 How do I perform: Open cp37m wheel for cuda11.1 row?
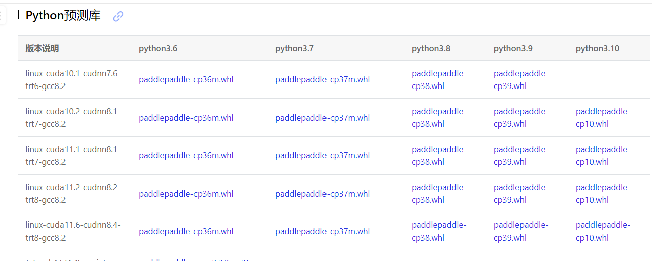[x=322, y=155]
